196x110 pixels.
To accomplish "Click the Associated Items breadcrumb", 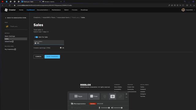I will tap(63, 18).
